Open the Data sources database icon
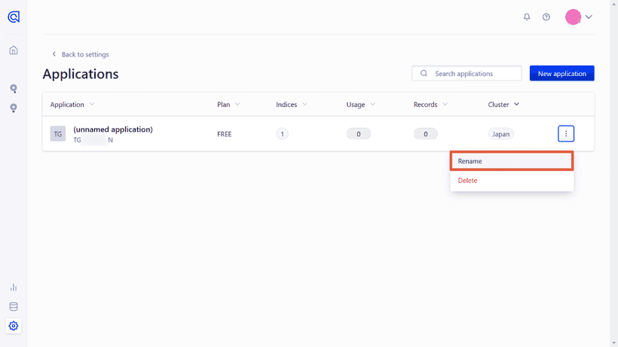 pos(14,306)
